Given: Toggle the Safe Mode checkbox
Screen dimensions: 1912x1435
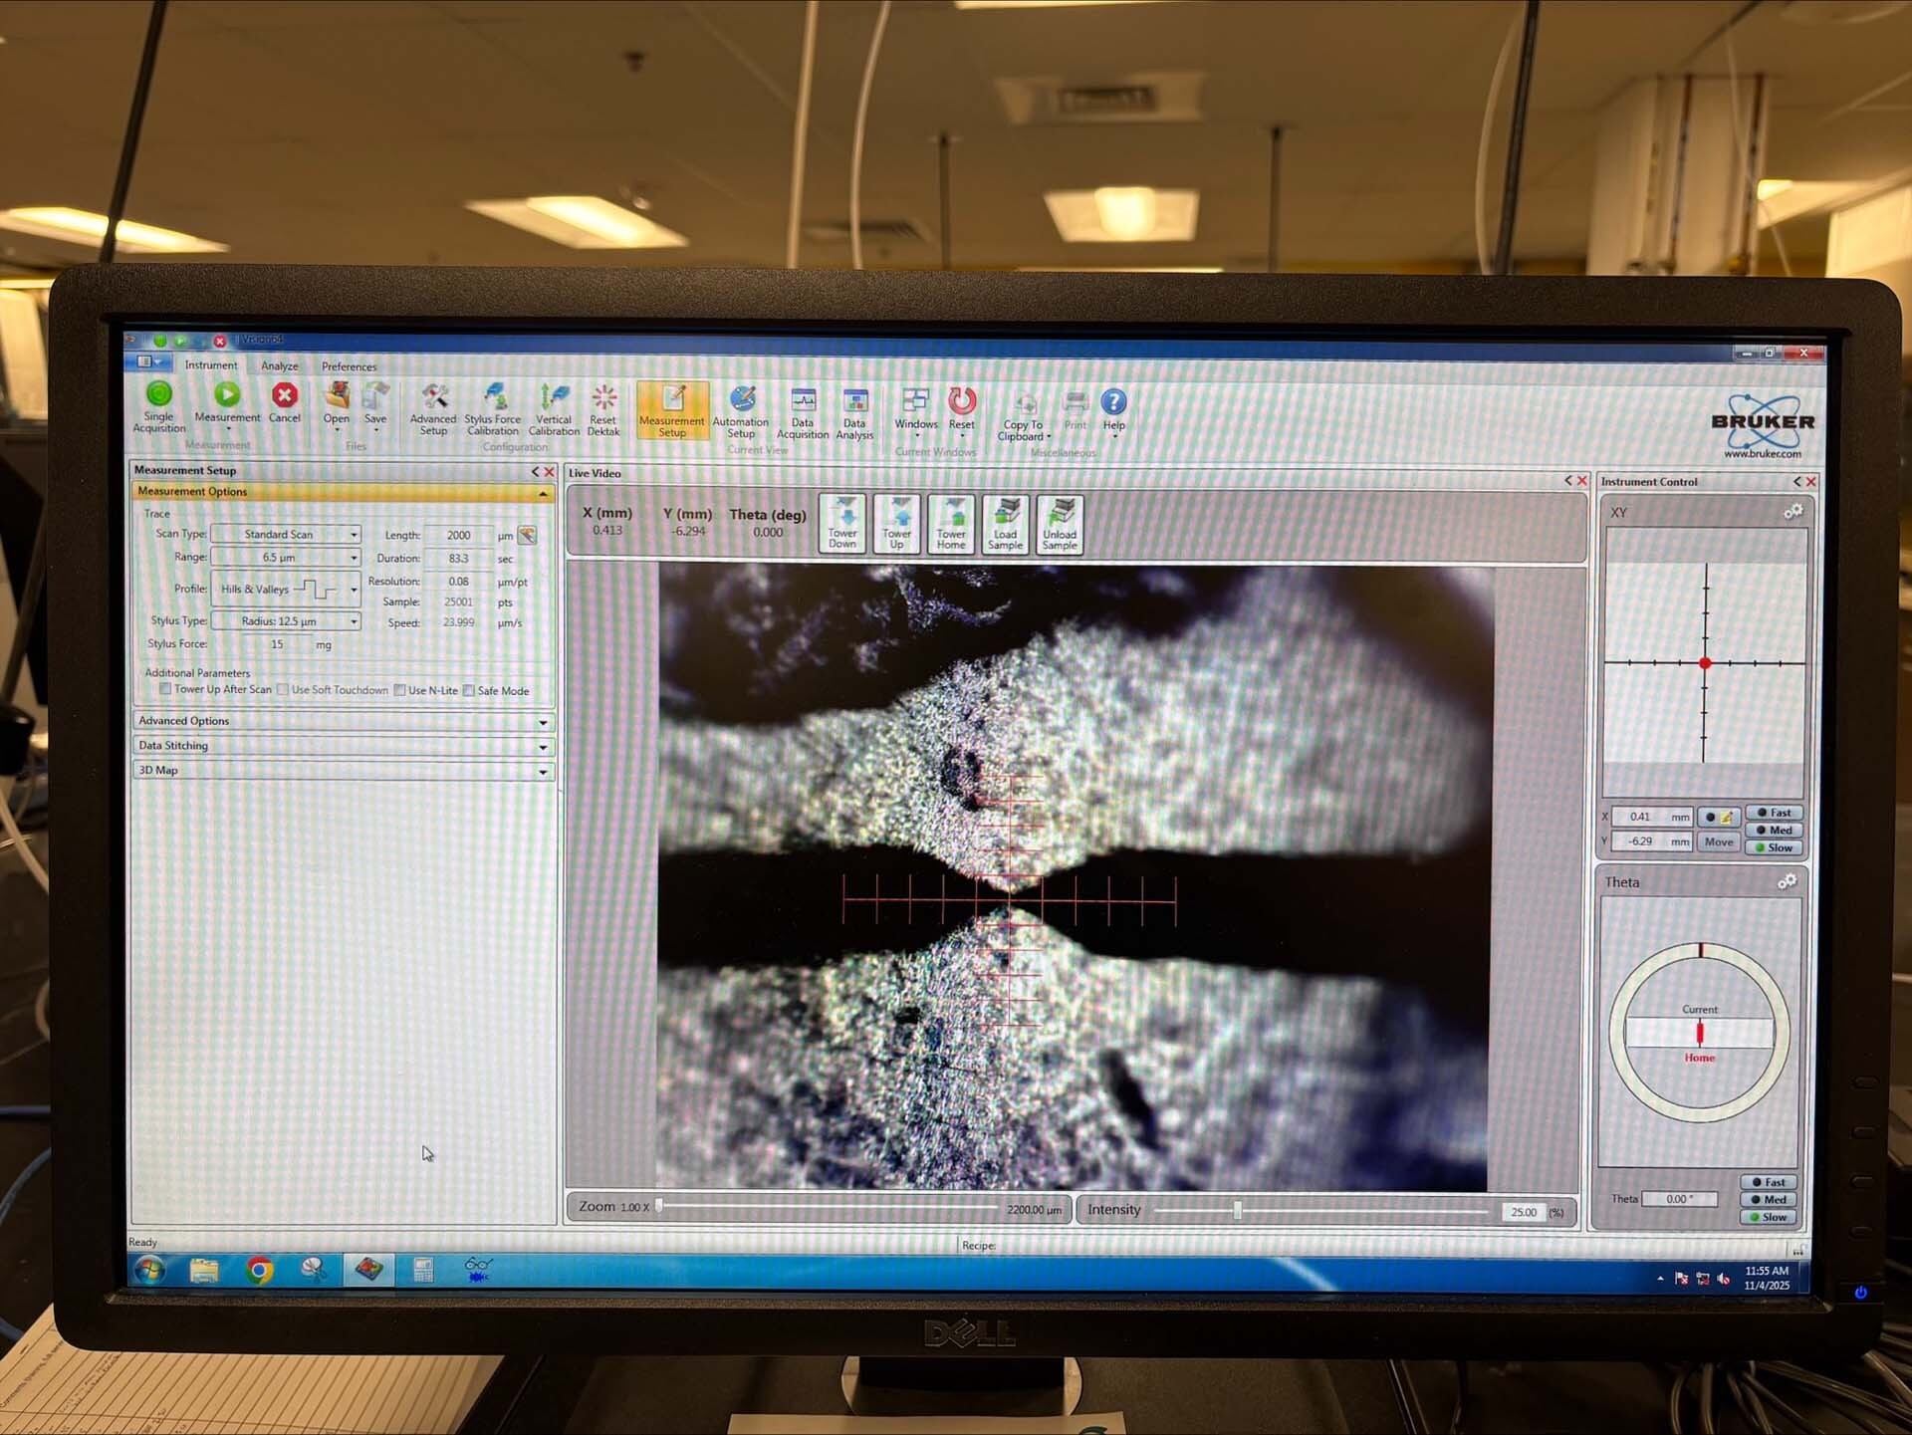Looking at the screenshot, I should coord(469,690).
